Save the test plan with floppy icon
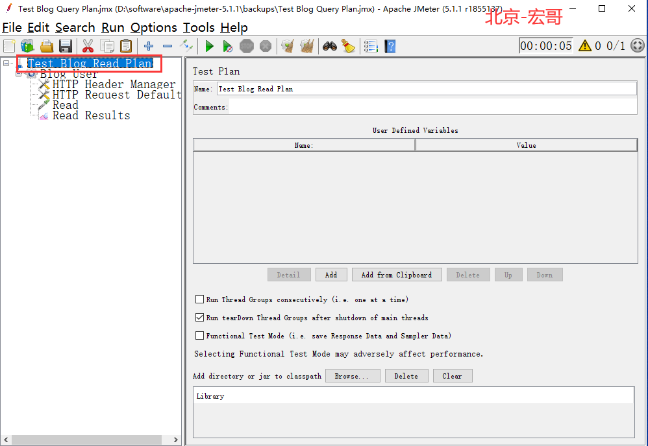 66,46
